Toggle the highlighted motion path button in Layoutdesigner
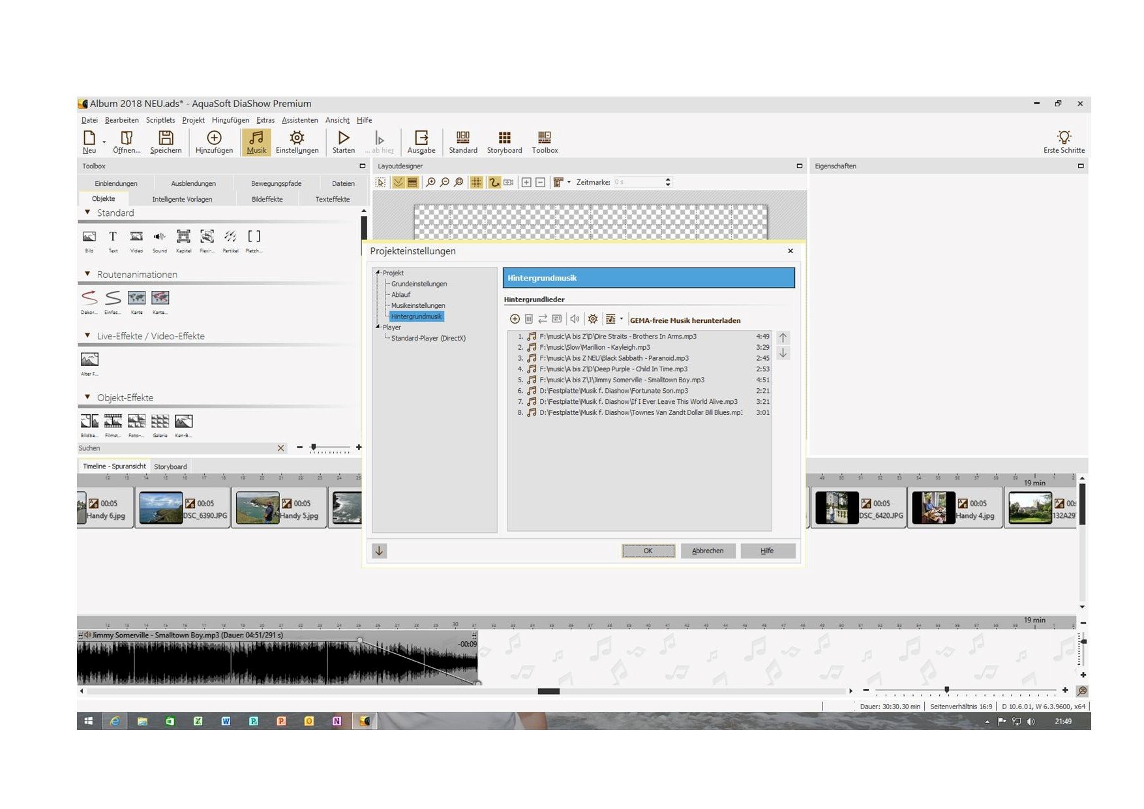This screenshot has width=1144, height=809. coord(494,183)
